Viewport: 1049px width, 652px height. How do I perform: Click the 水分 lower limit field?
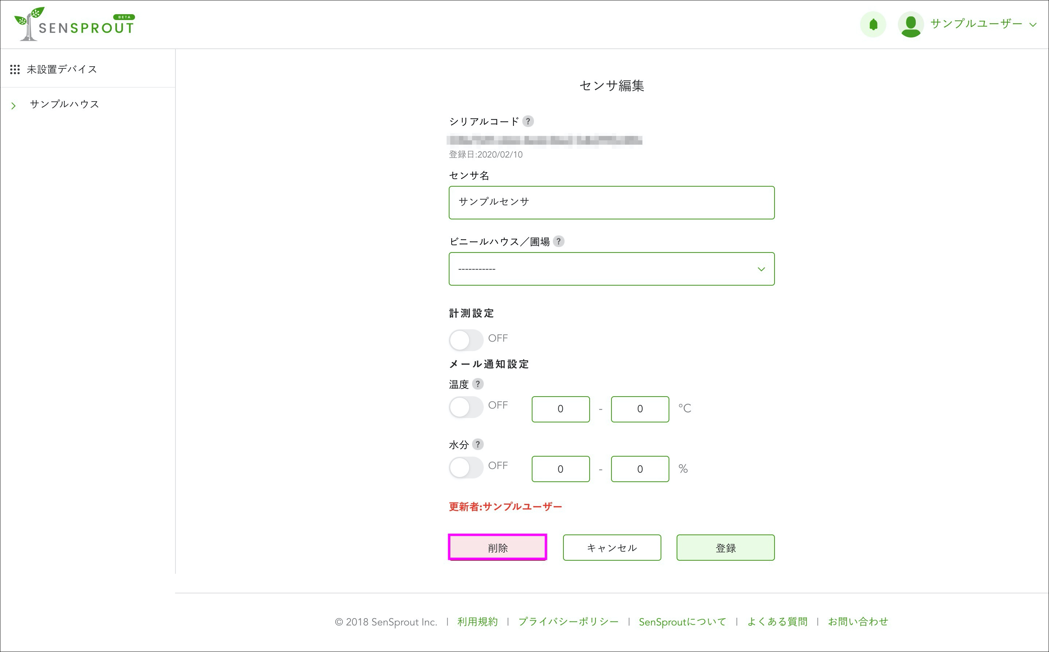561,469
